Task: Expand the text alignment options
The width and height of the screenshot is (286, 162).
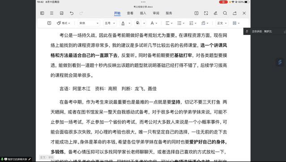Action: click(x=169, y=23)
